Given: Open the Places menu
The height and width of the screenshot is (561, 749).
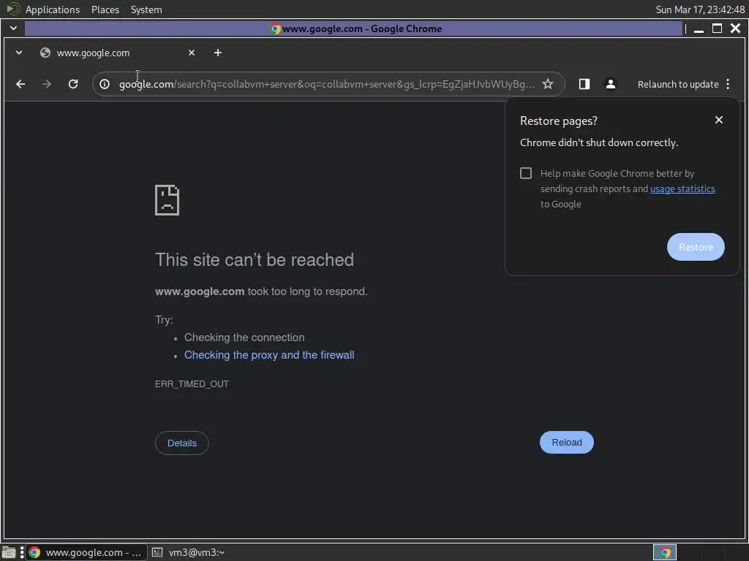Looking at the screenshot, I should tap(105, 9).
